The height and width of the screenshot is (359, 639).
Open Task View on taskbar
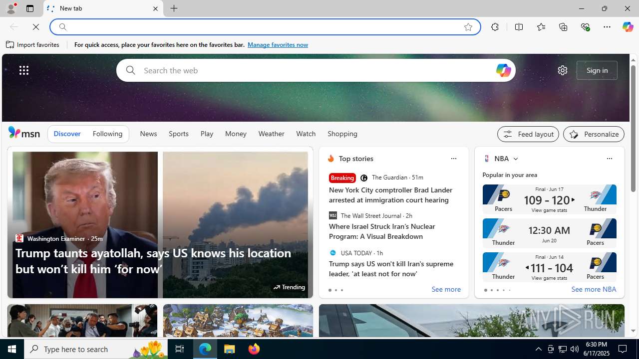click(x=180, y=349)
